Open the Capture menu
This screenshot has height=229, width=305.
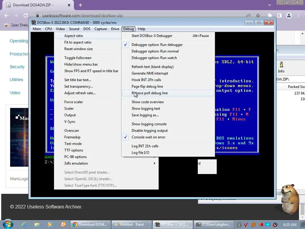pyautogui.click(x=101, y=29)
